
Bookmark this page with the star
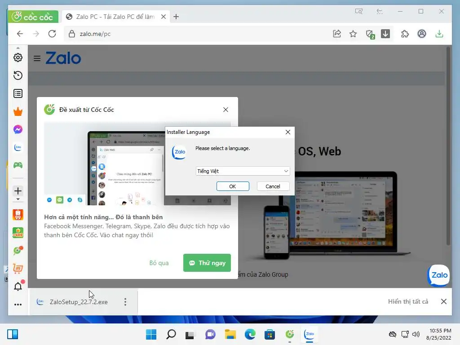coord(353,34)
